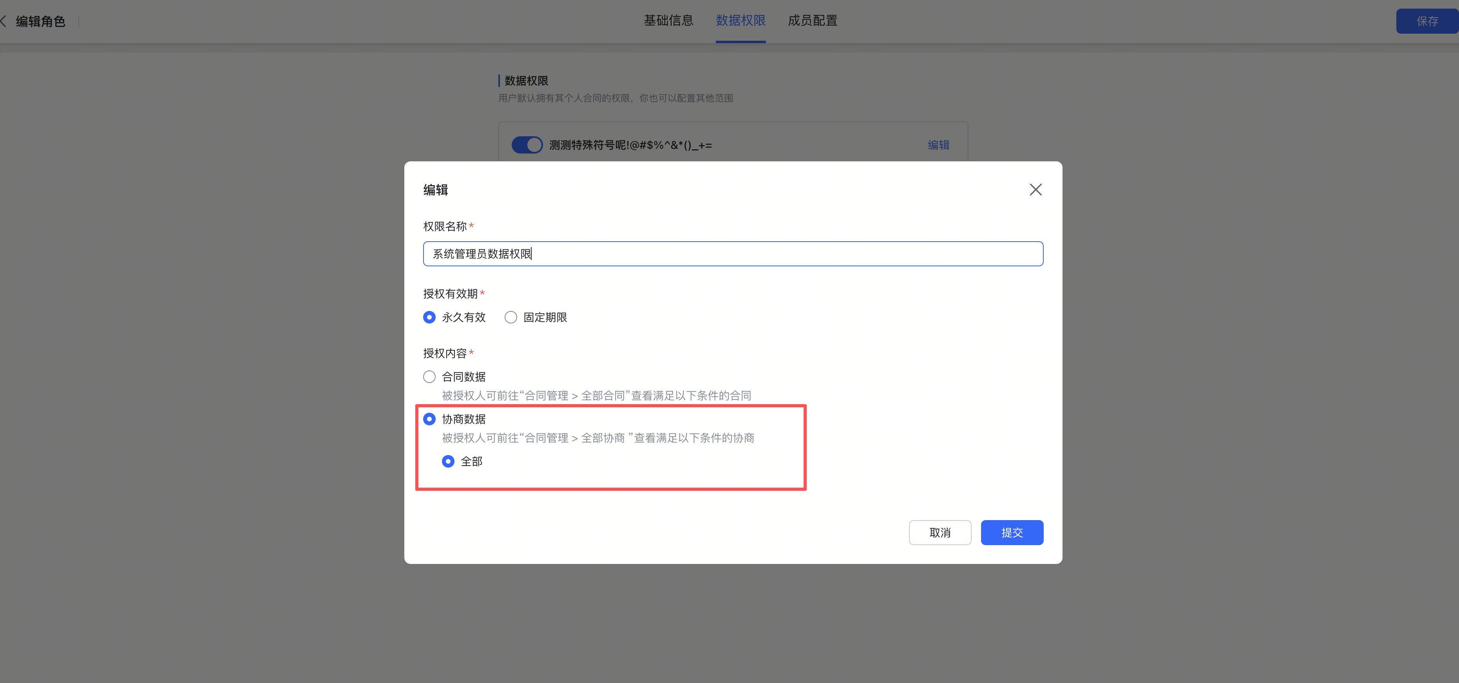Close the 编辑 dialog with the X icon
Screen dimensions: 1459x683
tap(1036, 190)
